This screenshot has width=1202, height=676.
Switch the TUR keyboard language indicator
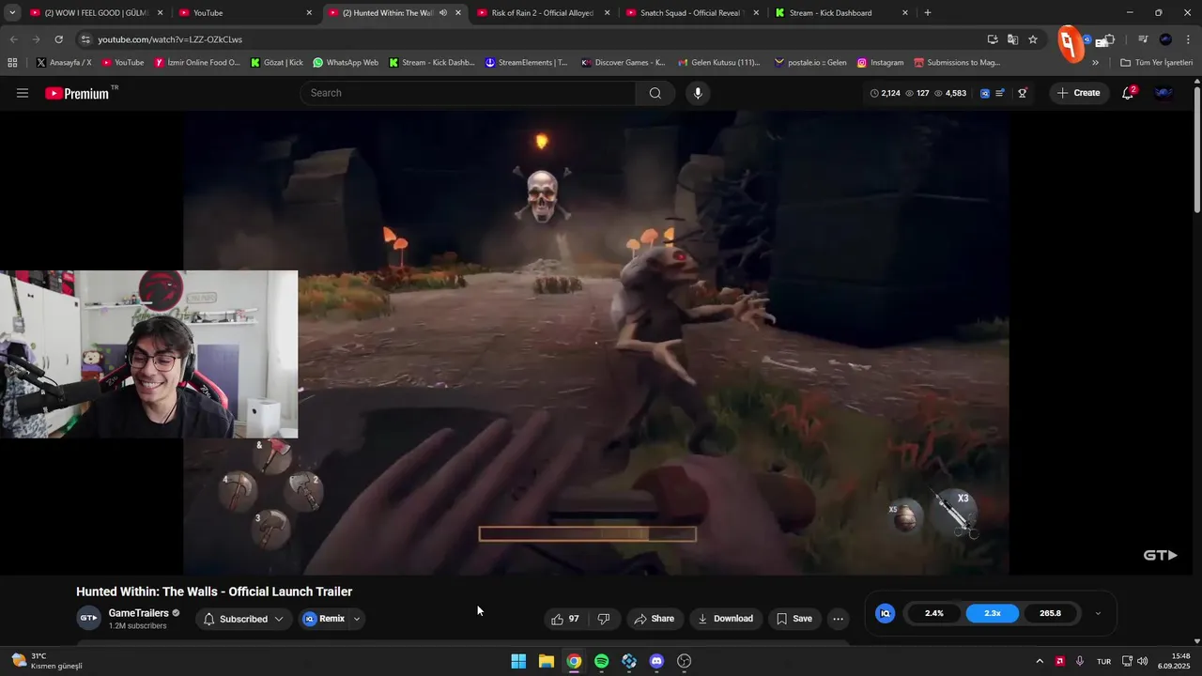coord(1103,661)
